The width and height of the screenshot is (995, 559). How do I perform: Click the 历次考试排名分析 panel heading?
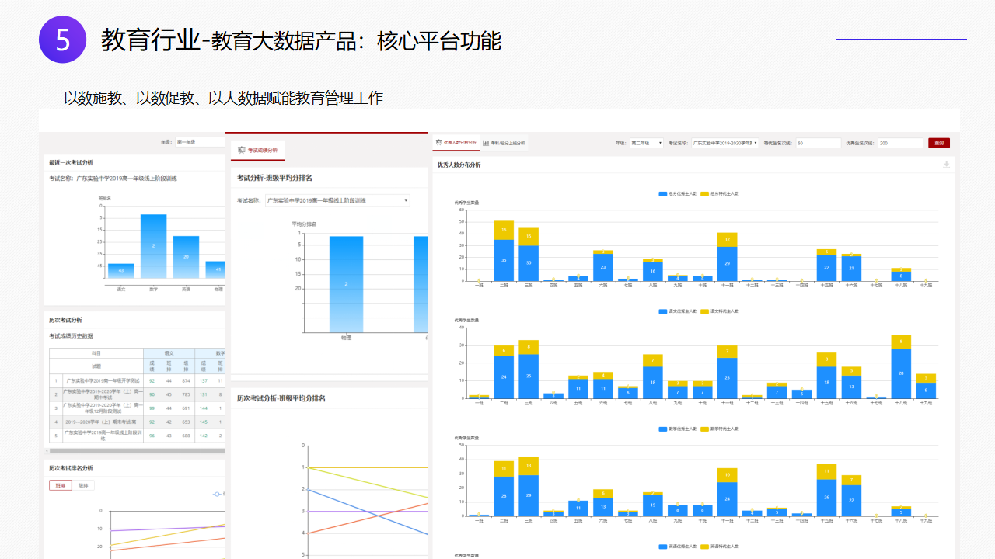(71, 468)
